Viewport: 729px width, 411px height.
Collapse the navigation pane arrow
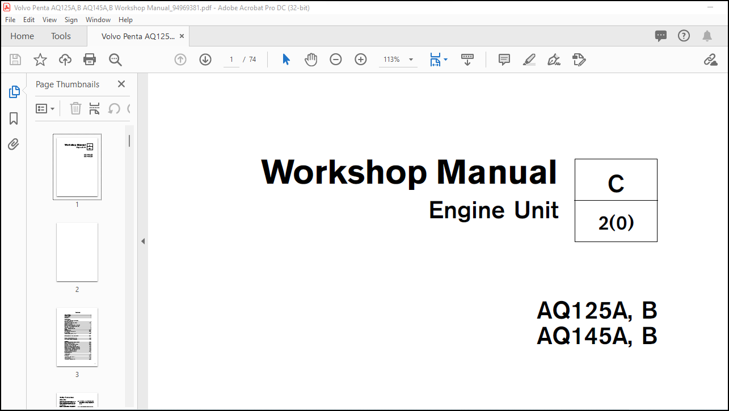tap(143, 241)
